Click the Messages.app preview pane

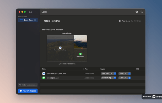click(x=80, y=55)
